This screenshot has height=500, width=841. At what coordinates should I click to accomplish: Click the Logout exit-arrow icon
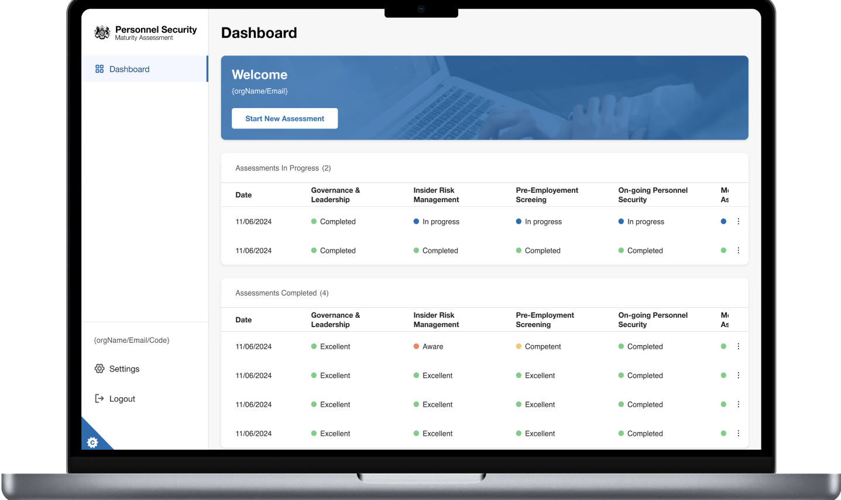[99, 398]
